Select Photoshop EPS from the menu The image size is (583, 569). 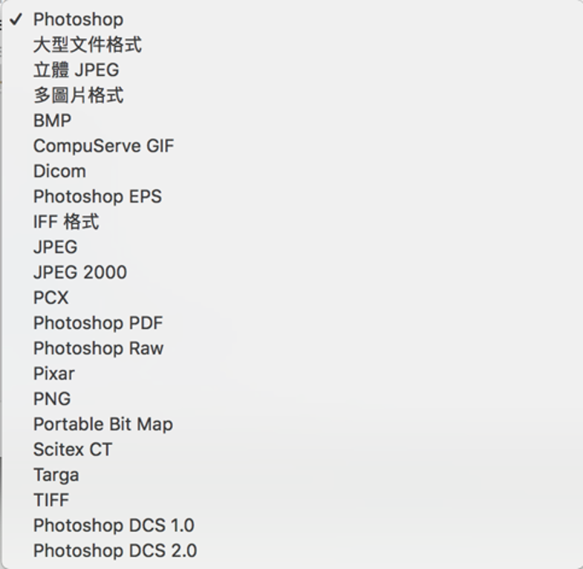click(293, 196)
